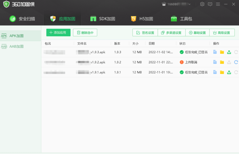Click orange warning status of v1.9.2.apk
This screenshot has height=154, width=239.
(181, 62)
